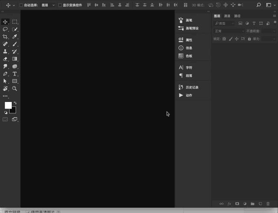Toggle adjustment layer filter
Viewport: 278px width, 213px height.
247,23
